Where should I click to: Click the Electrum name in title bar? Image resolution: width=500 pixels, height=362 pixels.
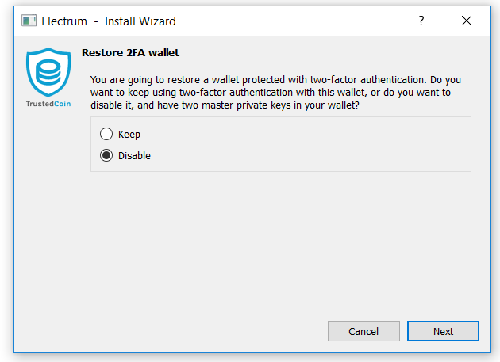(64, 21)
